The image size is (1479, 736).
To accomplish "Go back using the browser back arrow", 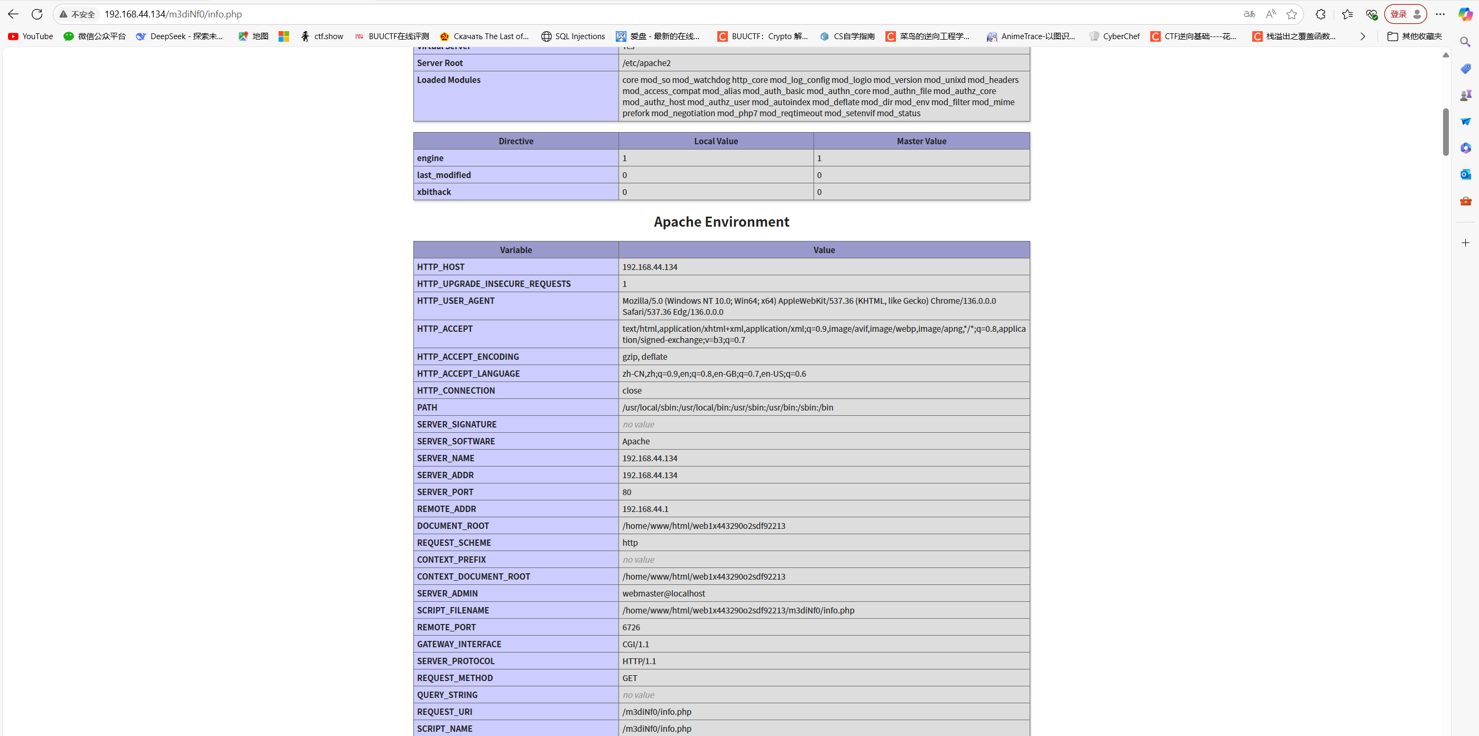I will tap(13, 14).
